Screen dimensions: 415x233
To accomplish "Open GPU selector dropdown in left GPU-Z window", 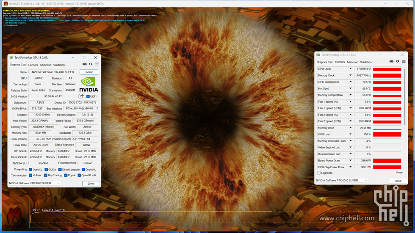I will click(35, 183).
